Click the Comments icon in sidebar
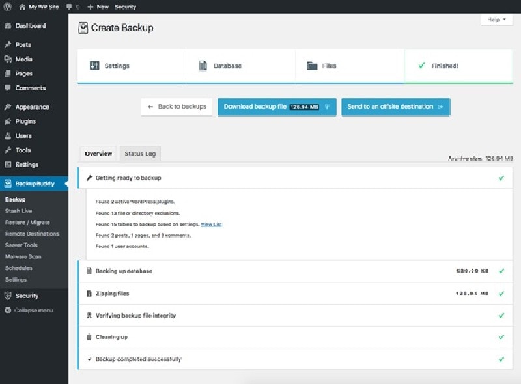The height and width of the screenshot is (384, 521). coord(8,88)
